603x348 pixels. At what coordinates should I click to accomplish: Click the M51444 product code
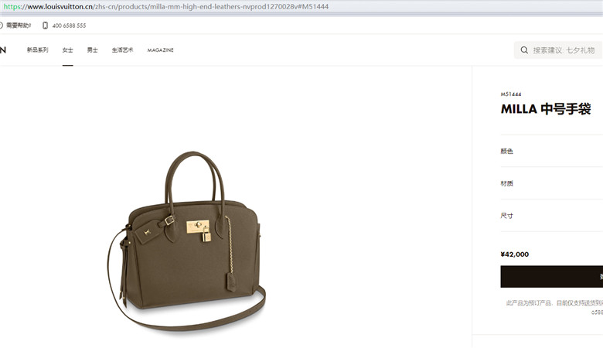click(511, 94)
